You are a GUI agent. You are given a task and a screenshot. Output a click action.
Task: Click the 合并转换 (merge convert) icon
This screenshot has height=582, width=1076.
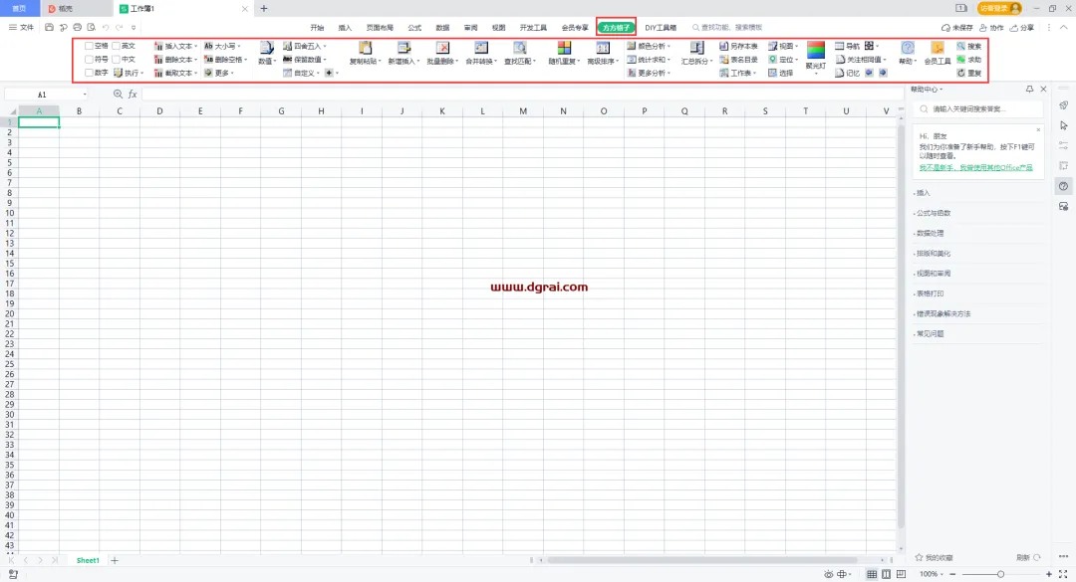click(x=481, y=48)
